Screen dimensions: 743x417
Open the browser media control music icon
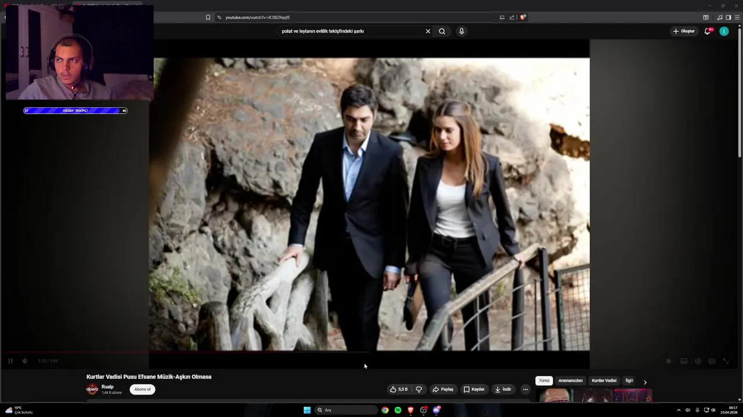click(720, 17)
